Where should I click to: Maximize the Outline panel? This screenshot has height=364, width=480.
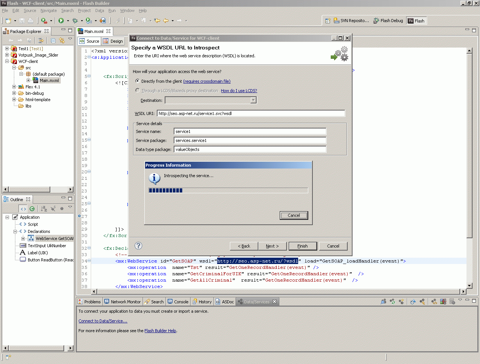tap(70, 198)
